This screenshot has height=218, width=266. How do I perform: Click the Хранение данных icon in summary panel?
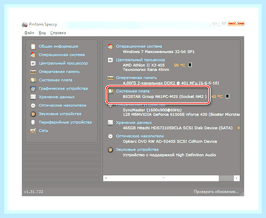pyautogui.click(x=110, y=122)
